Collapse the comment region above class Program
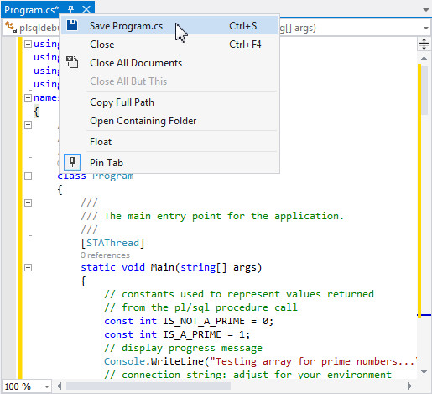The width and height of the screenshot is (432, 394). pos(28,124)
